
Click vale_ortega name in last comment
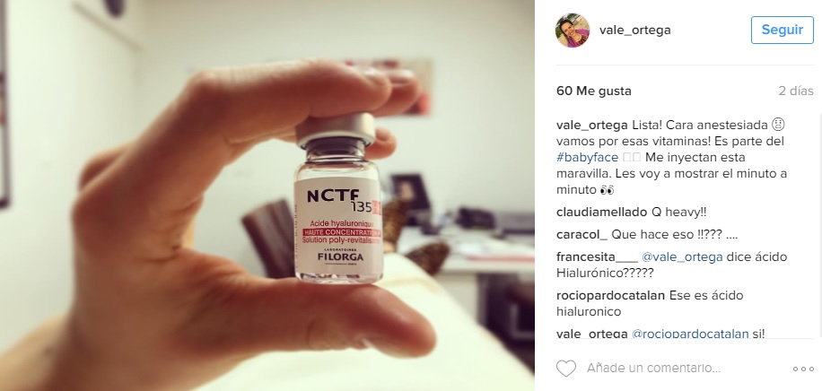592,334
